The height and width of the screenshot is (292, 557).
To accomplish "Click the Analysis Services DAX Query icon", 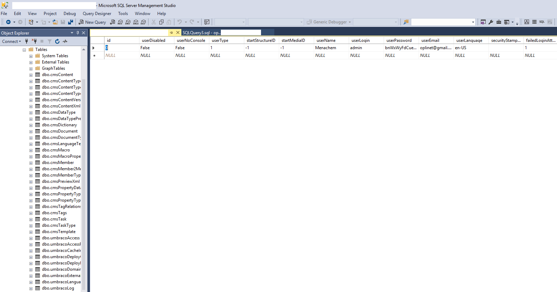I will pos(143,22).
